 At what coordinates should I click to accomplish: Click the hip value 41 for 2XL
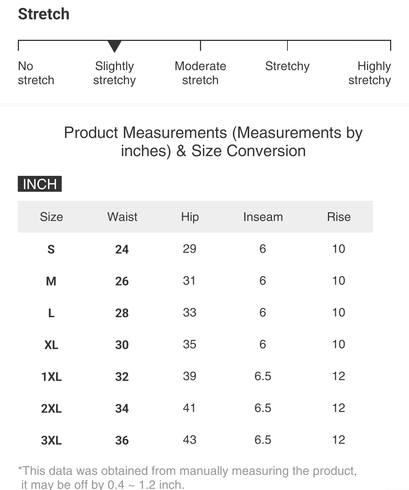tap(189, 408)
